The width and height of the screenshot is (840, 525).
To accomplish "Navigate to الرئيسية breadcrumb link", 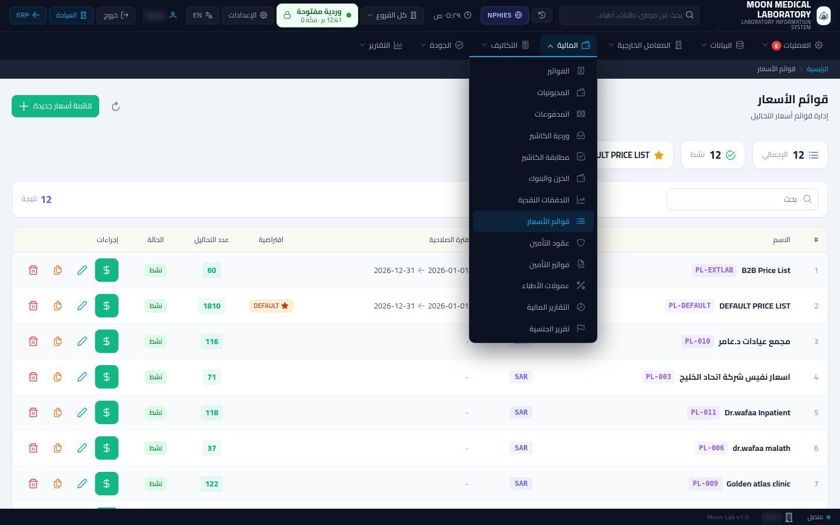I will [817, 69].
